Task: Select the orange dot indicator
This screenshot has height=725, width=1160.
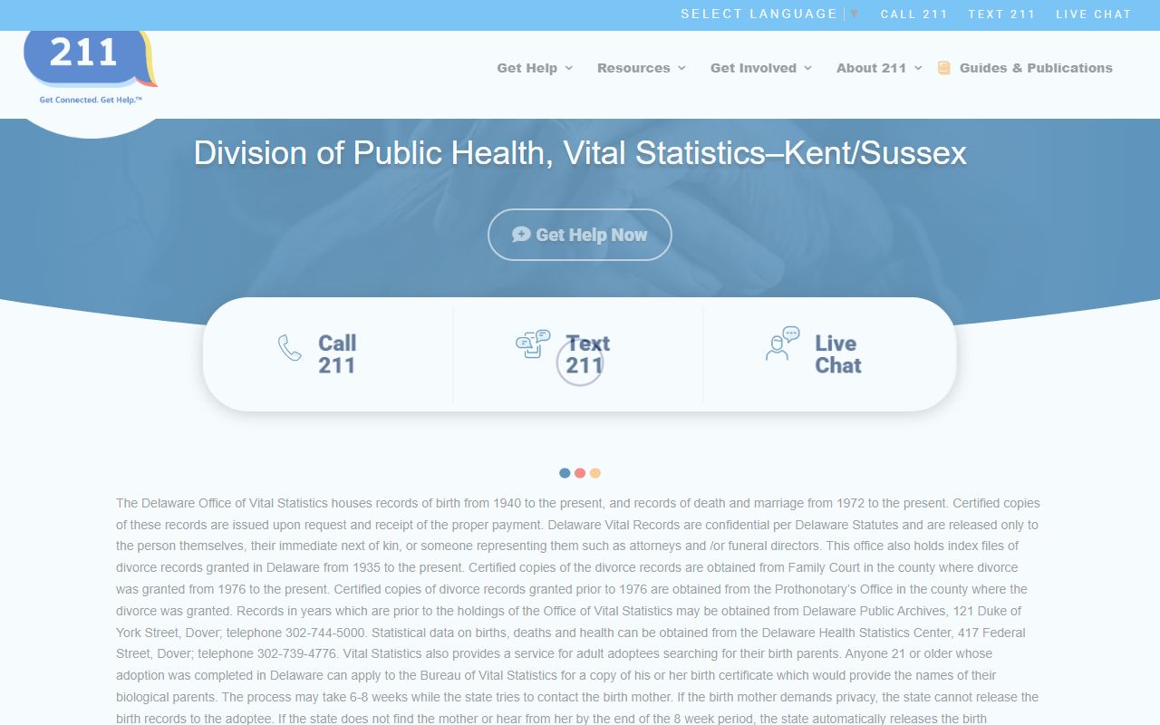Action: pyautogui.click(x=595, y=473)
